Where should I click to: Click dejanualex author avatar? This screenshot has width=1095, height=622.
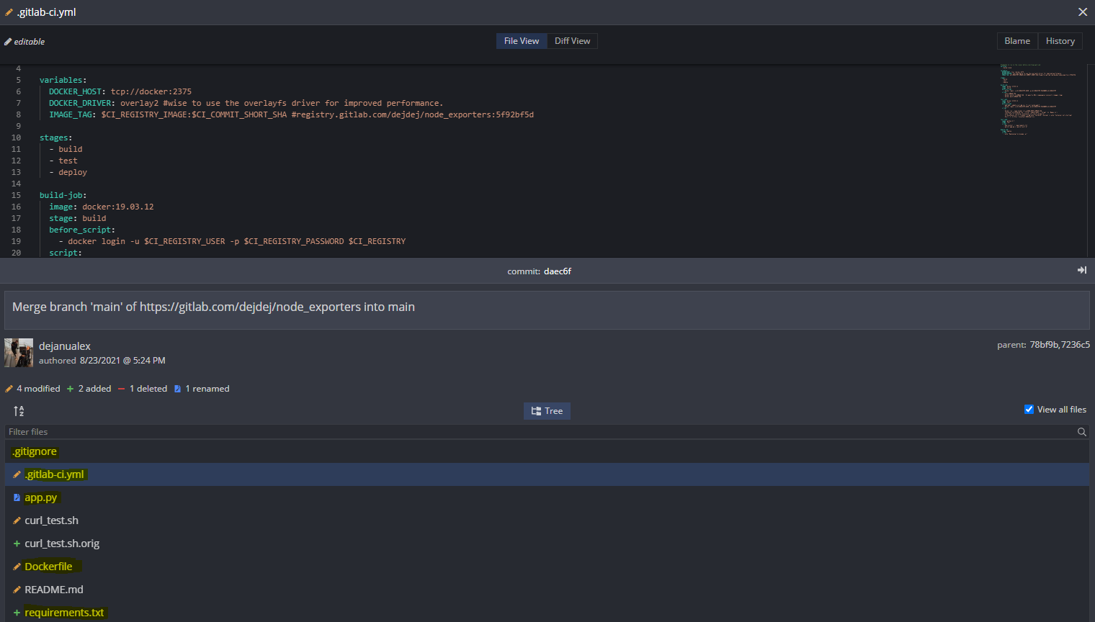19,353
